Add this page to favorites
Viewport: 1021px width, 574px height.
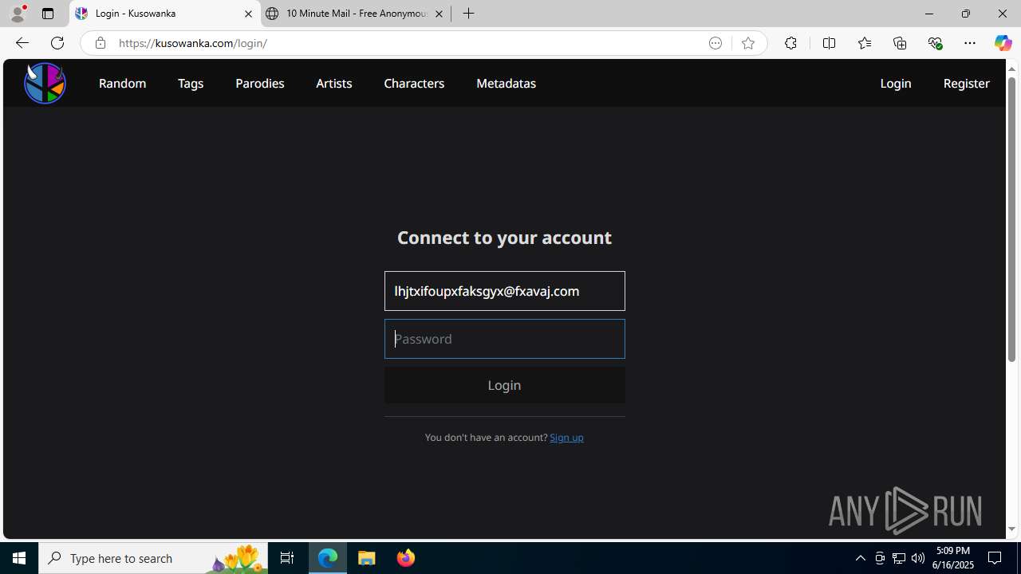coord(747,43)
